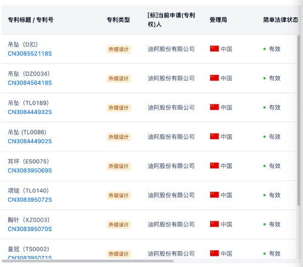
Task: Open patent link CN308395072S
Action: [x=30, y=200]
